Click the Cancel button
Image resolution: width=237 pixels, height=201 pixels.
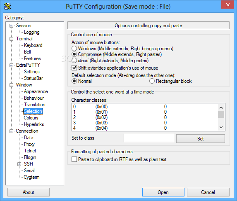[208, 192]
